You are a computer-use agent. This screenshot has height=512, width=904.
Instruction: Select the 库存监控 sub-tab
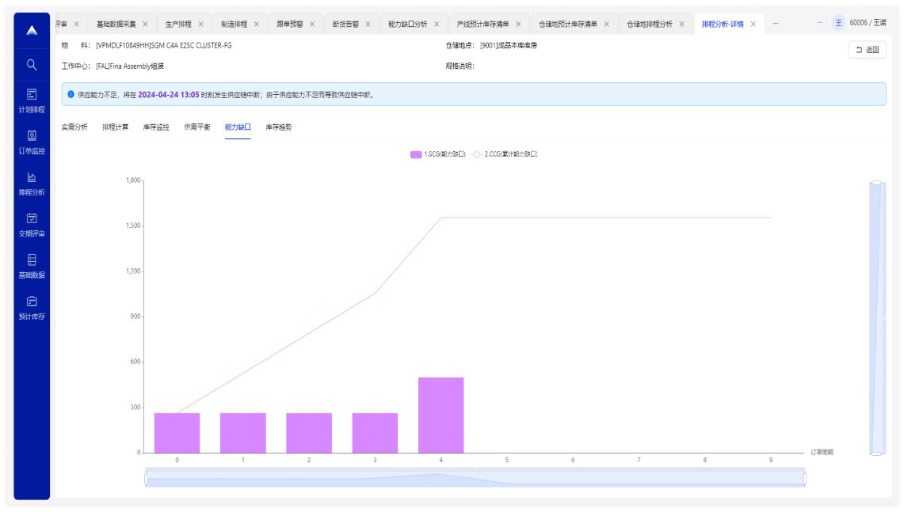coord(156,127)
